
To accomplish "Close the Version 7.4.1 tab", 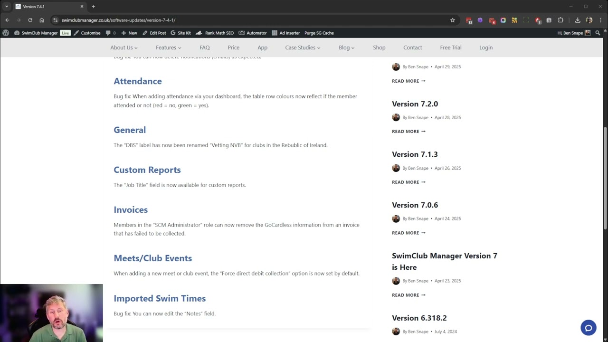I will 82,6.
